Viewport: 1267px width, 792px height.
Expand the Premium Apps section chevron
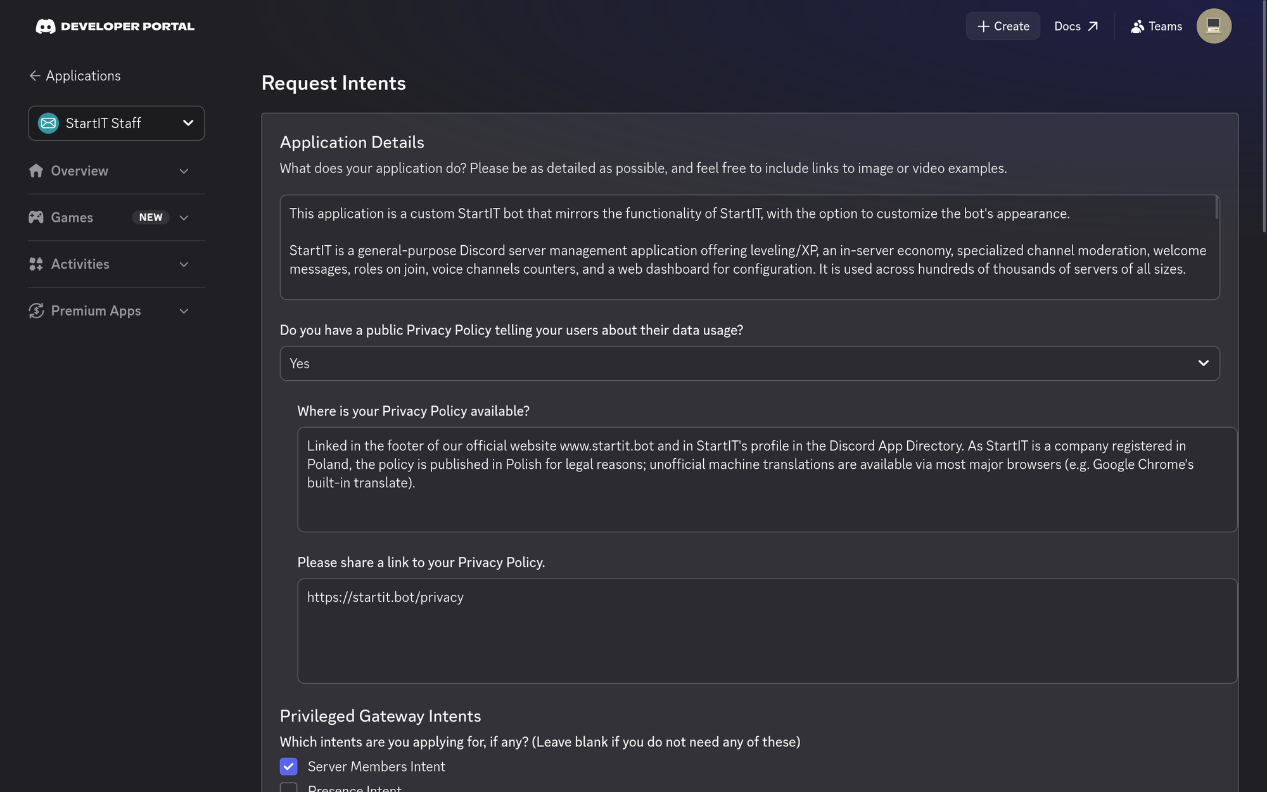point(184,310)
